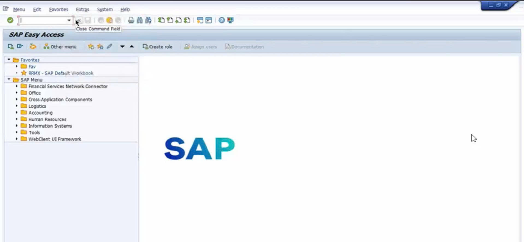Image resolution: width=524 pixels, height=242 pixels.
Task: Expand Financial Services Network Connector arrow
Action: tap(17, 86)
